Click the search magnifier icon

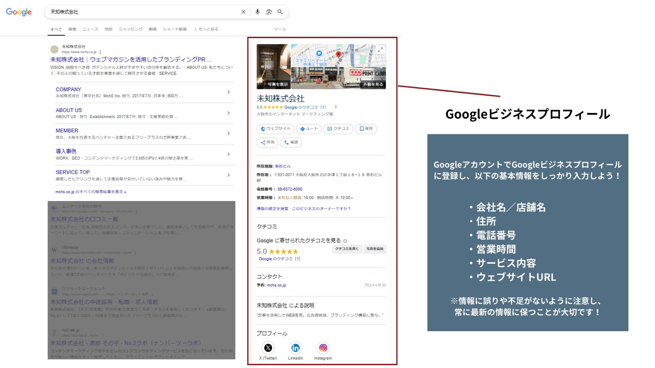tap(280, 12)
